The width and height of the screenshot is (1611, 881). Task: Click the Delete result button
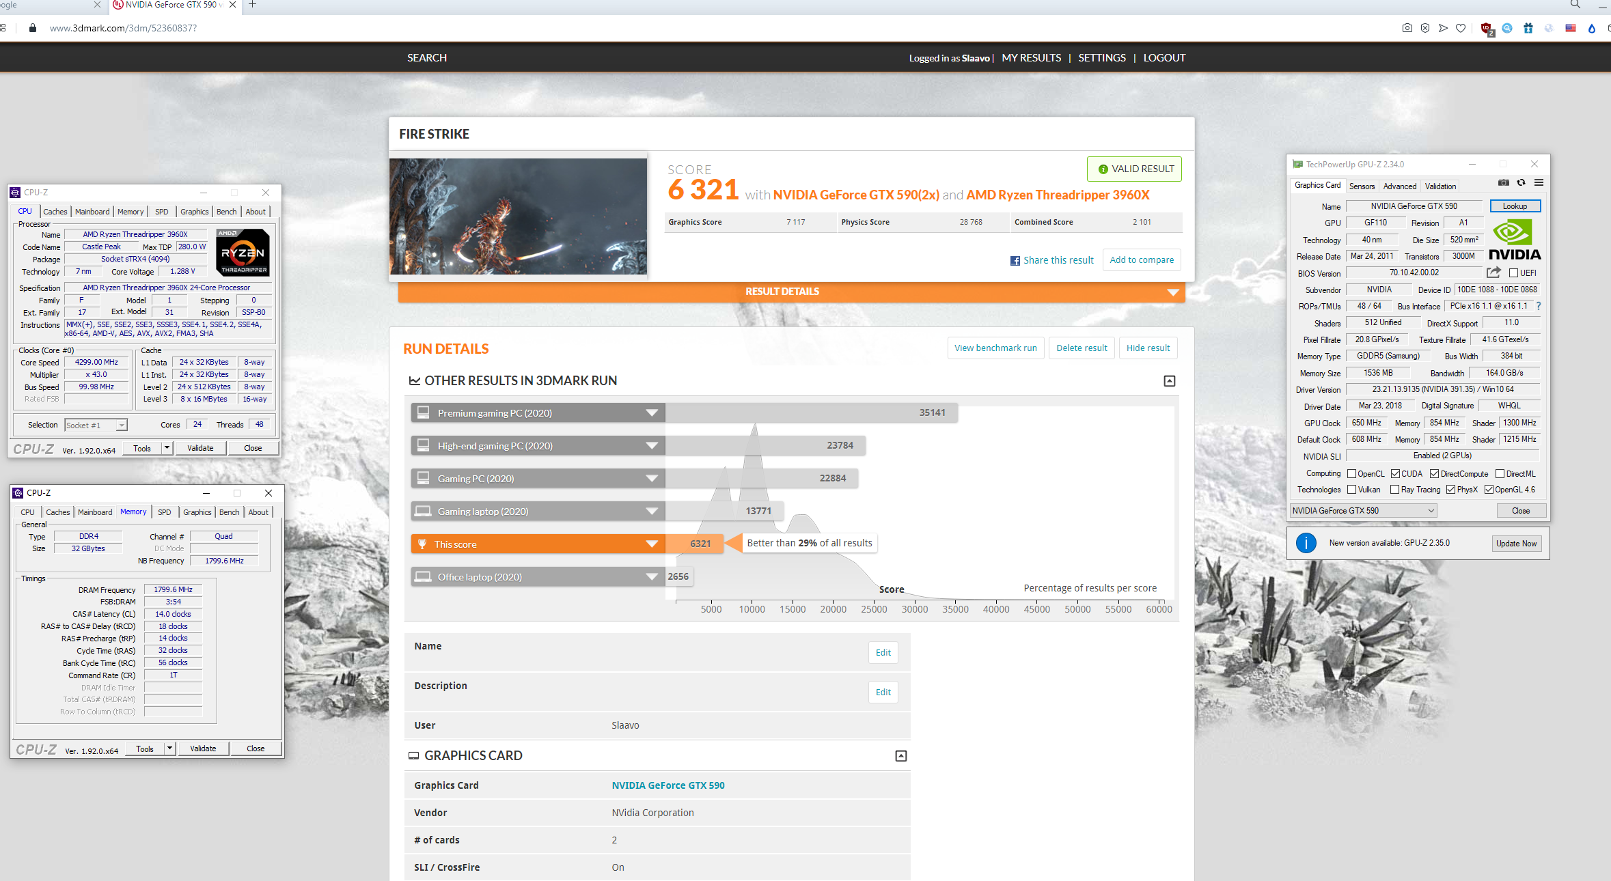click(1082, 348)
